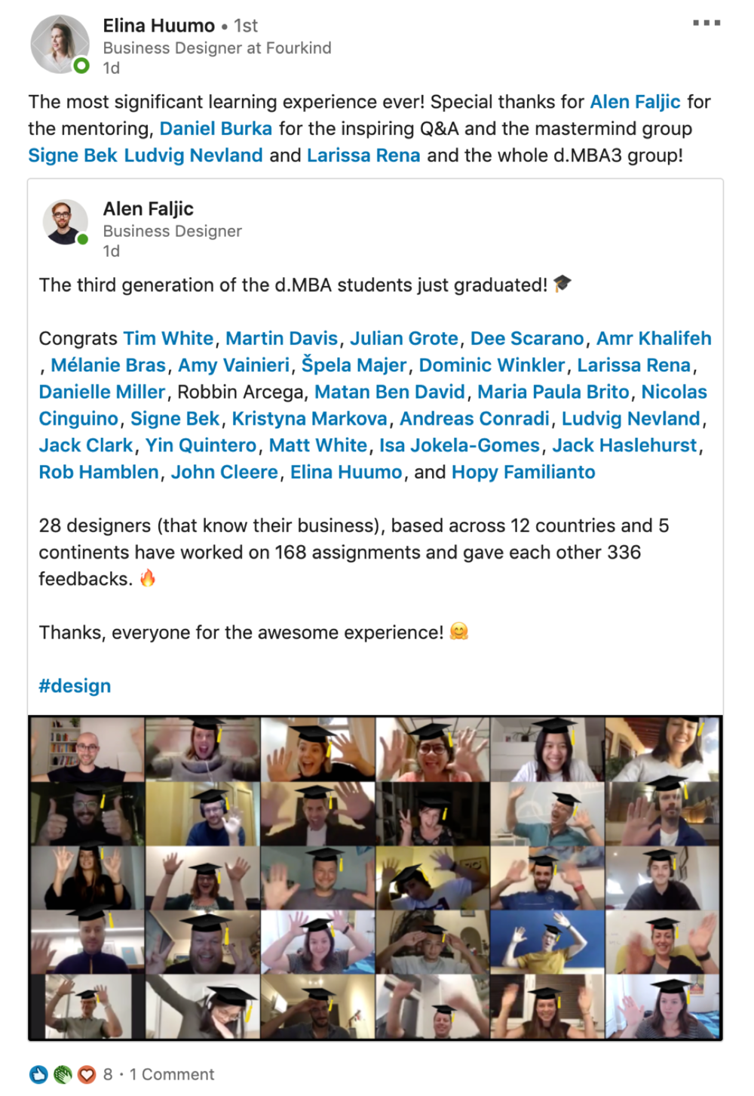View the 1 Comment link

pos(171,1074)
